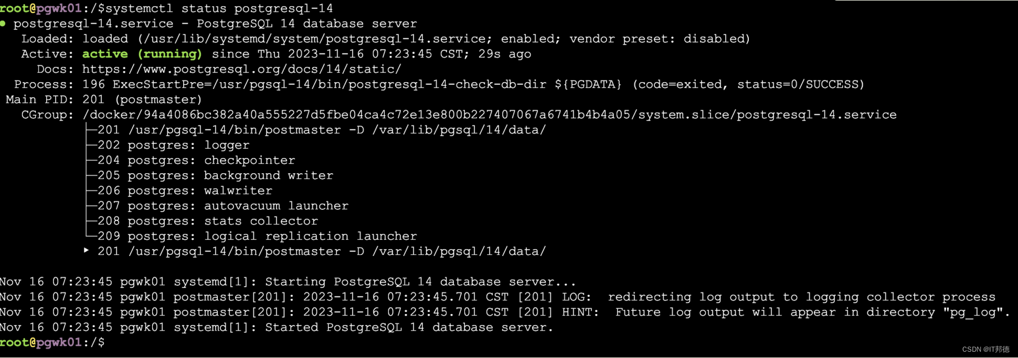The image size is (1018, 358).
Task: Click the 202 postgres logger process line
Action: 173,145
